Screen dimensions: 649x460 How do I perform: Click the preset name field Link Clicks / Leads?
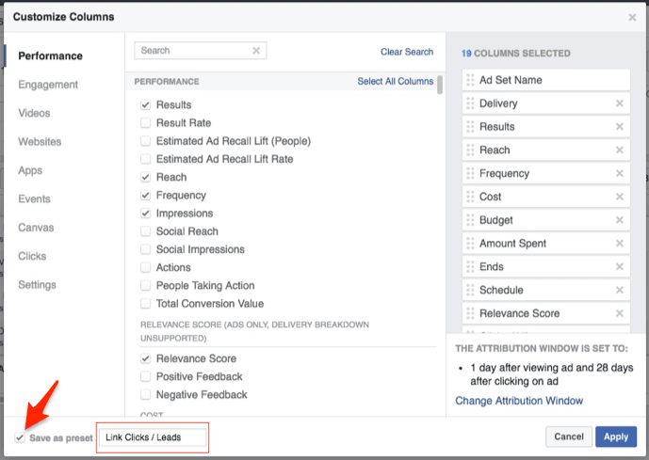point(153,437)
